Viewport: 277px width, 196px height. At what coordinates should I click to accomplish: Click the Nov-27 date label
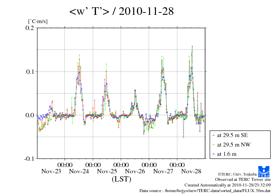(x=163, y=171)
